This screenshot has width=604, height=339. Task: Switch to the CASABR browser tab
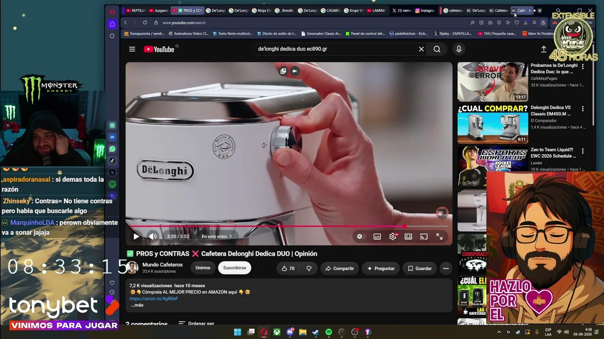[330, 10]
